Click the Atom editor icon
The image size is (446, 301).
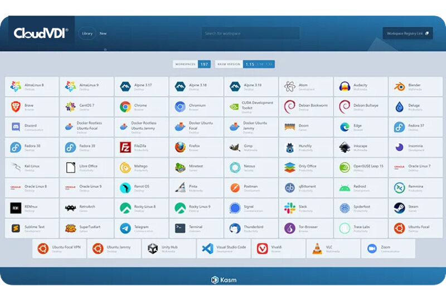pyautogui.click(x=290, y=86)
